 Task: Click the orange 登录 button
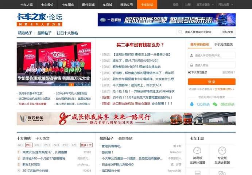click(212, 81)
